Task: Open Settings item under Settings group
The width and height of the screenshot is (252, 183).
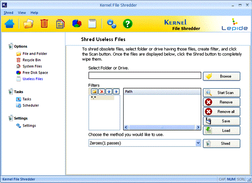Action: [x=26, y=126]
